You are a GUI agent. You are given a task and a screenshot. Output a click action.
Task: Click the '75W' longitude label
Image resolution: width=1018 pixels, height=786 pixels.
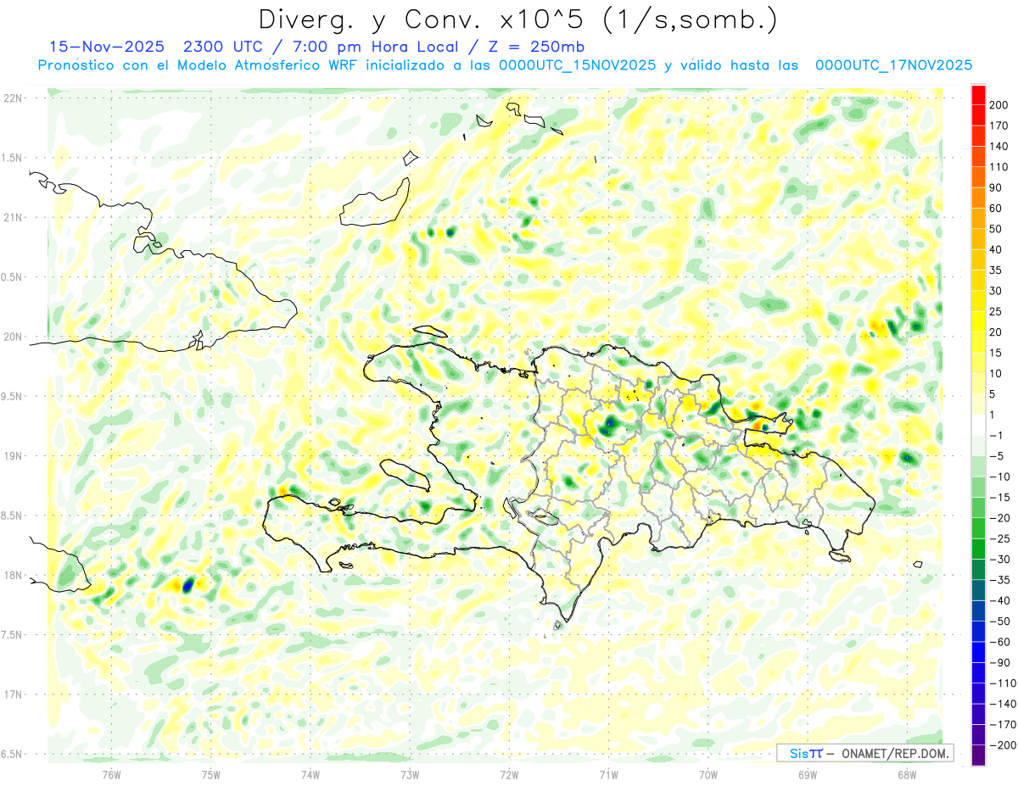[211, 774]
